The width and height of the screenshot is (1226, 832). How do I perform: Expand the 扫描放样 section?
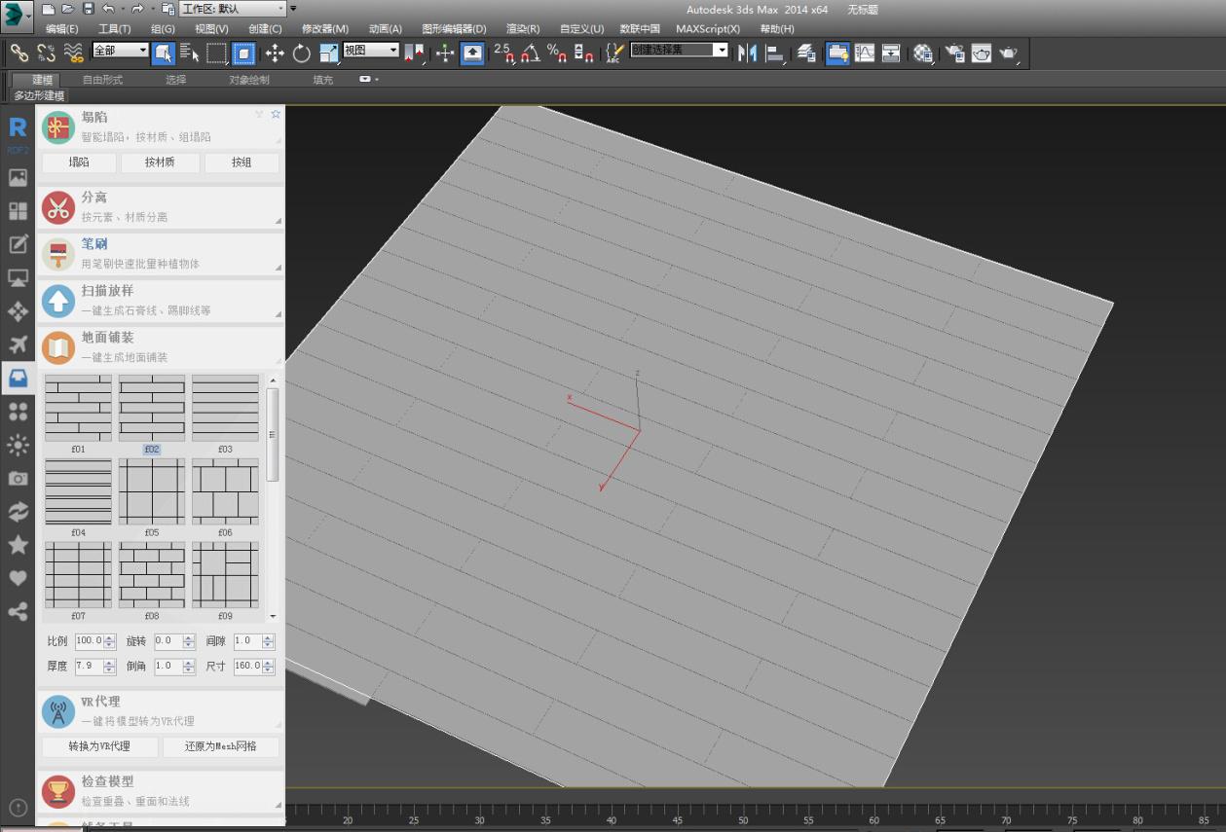coord(161,300)
